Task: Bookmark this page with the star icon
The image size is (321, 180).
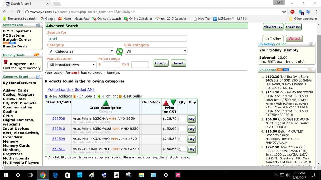Action: click(x=284, y=12)
